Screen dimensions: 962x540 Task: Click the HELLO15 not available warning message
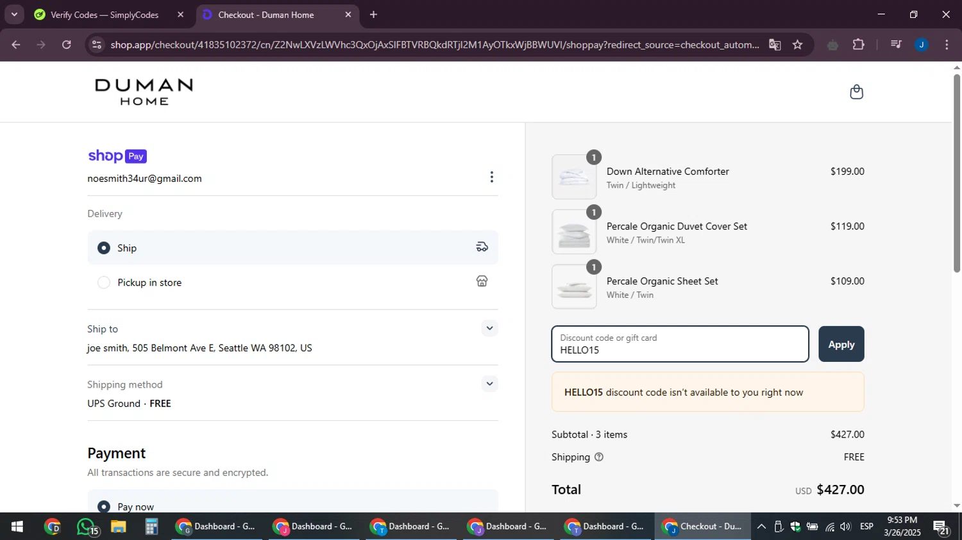(707, 392)
